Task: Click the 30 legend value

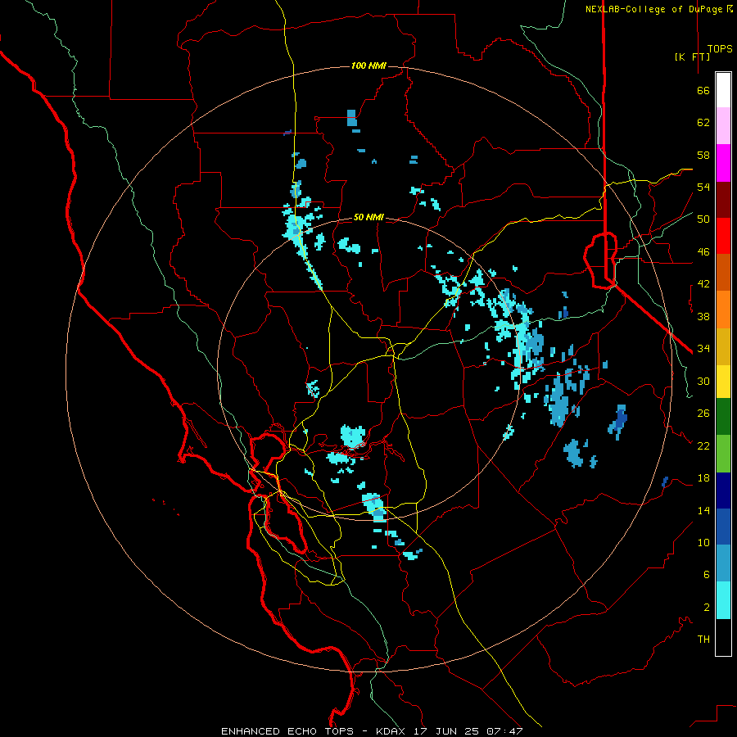Action: point(703,381)
